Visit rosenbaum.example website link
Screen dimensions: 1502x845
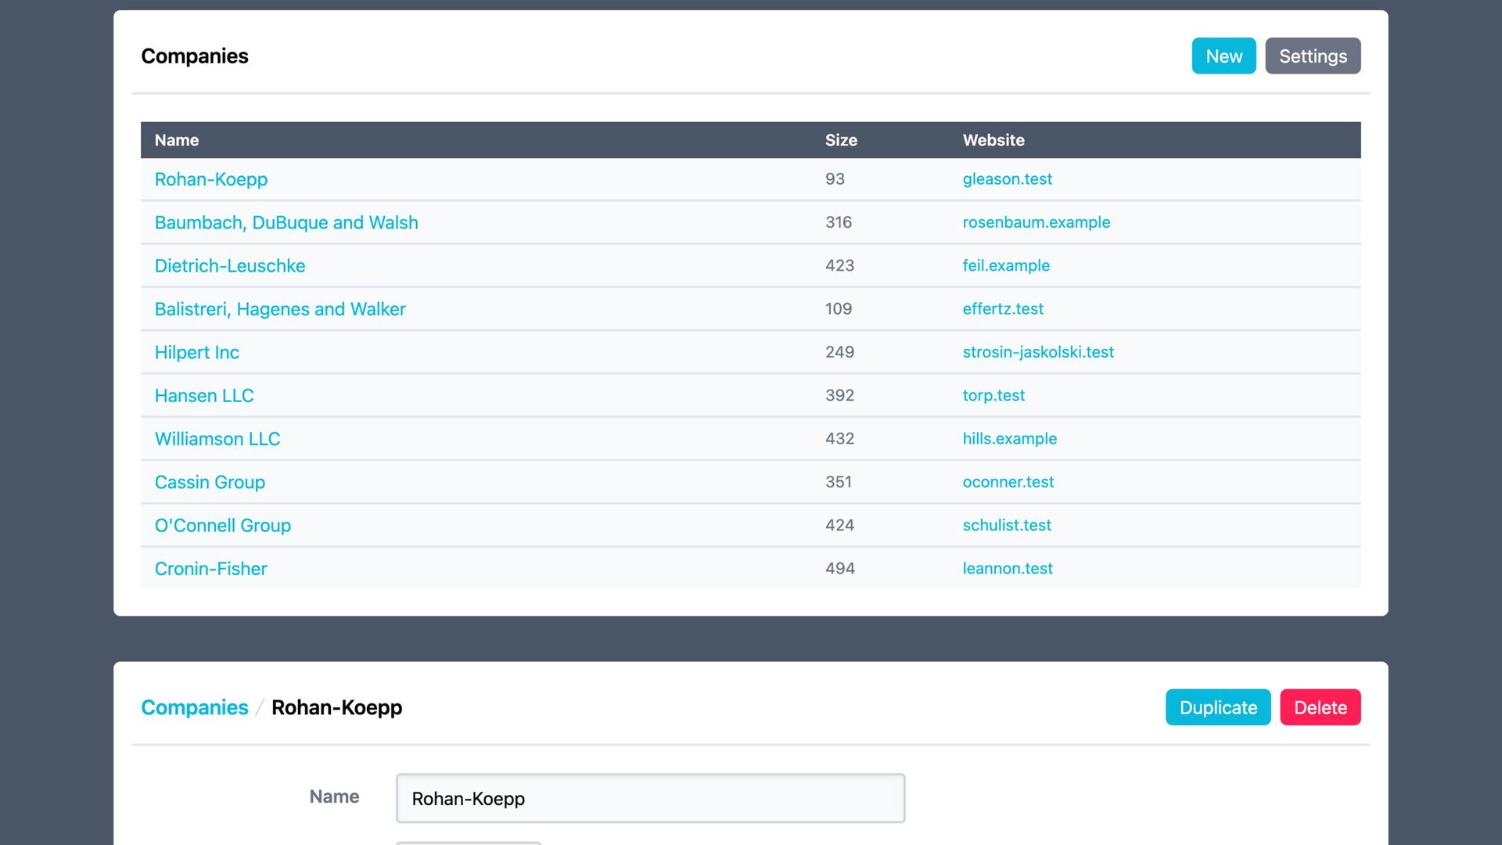1037,222
